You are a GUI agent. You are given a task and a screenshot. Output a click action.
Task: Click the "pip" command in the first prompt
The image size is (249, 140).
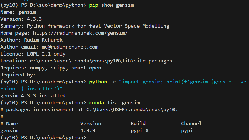[x=94, y=5]
